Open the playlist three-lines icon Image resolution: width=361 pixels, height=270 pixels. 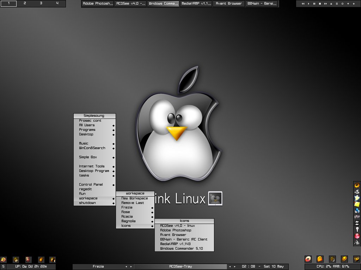337,4
